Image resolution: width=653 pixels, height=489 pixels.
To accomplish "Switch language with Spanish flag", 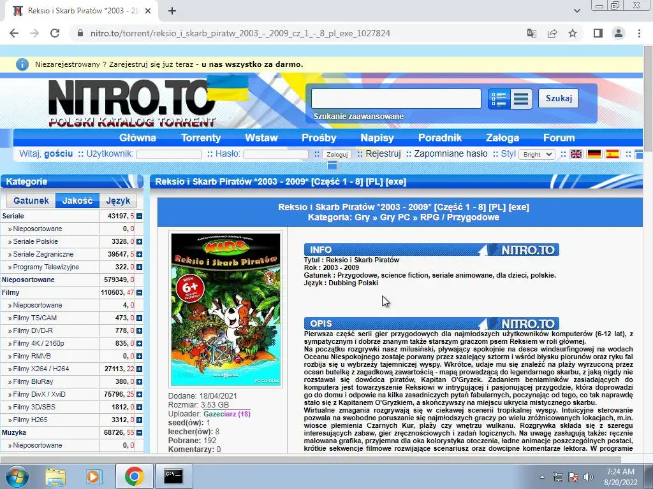I will (x=612, y=154).
